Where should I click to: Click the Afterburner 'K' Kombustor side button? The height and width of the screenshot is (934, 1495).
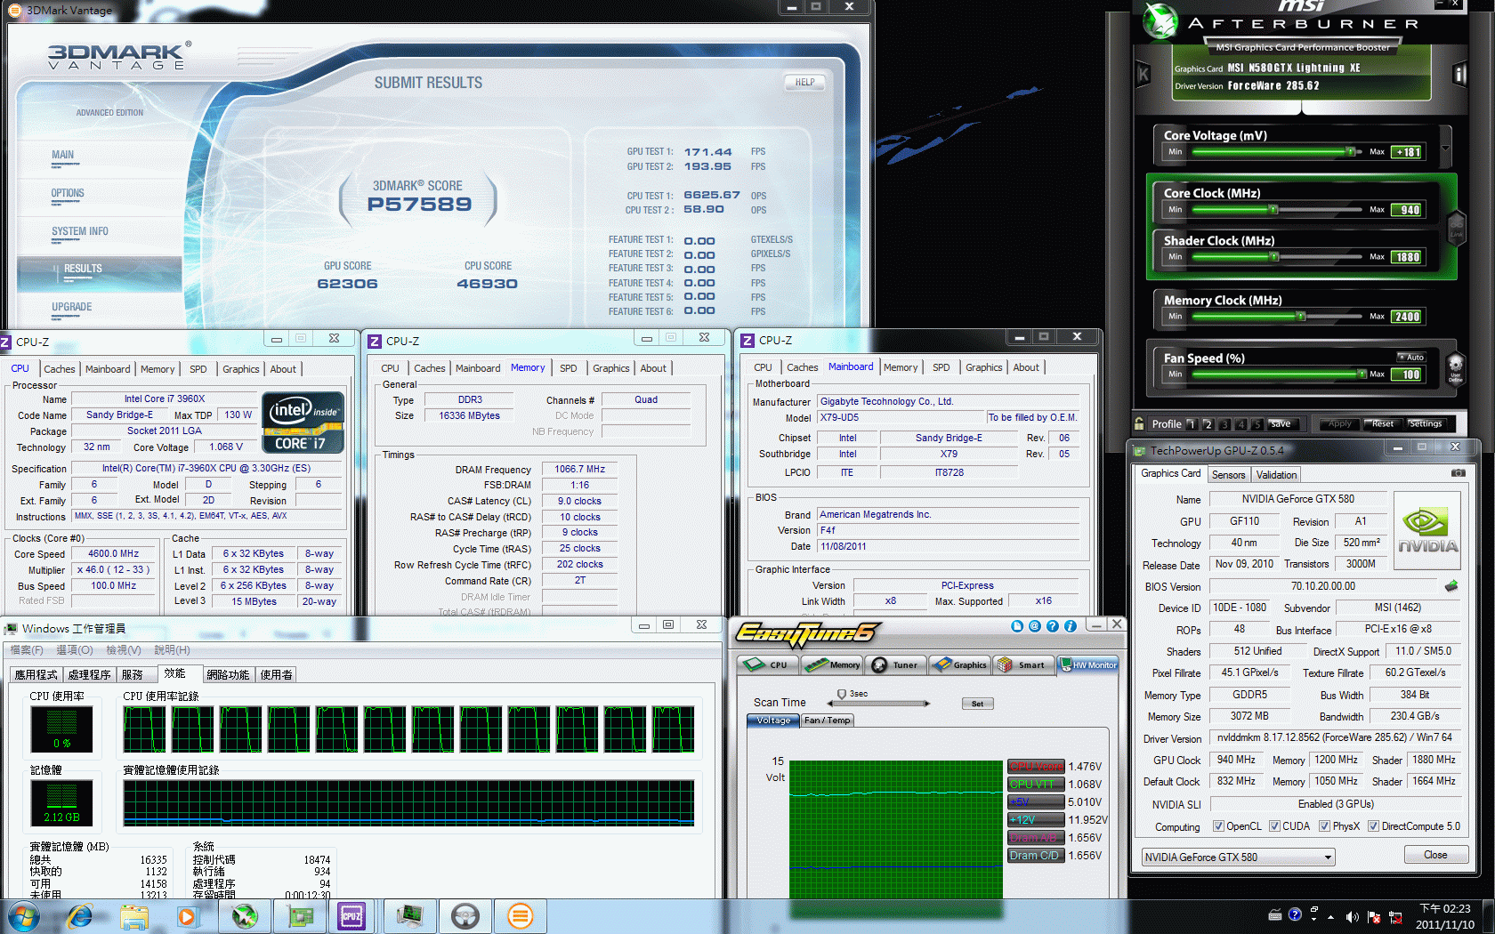coord(1143,74)
